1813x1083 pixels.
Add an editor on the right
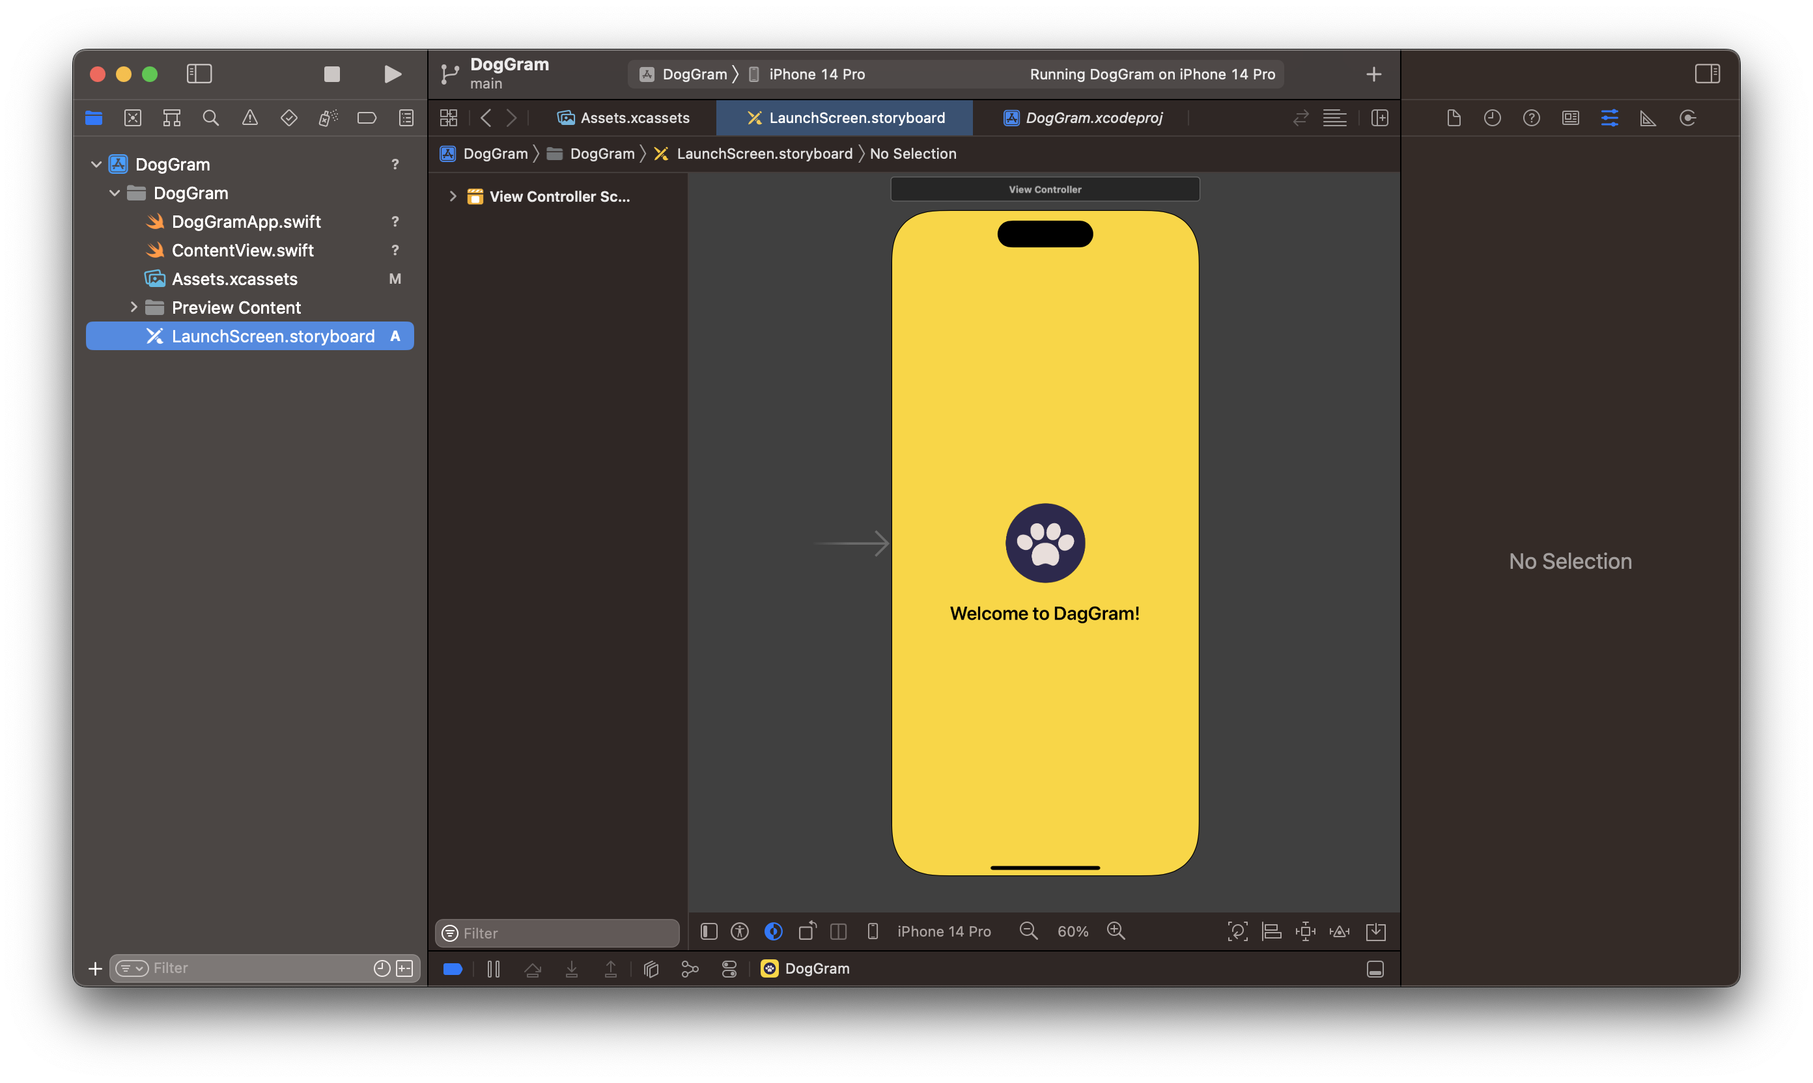1379,118
